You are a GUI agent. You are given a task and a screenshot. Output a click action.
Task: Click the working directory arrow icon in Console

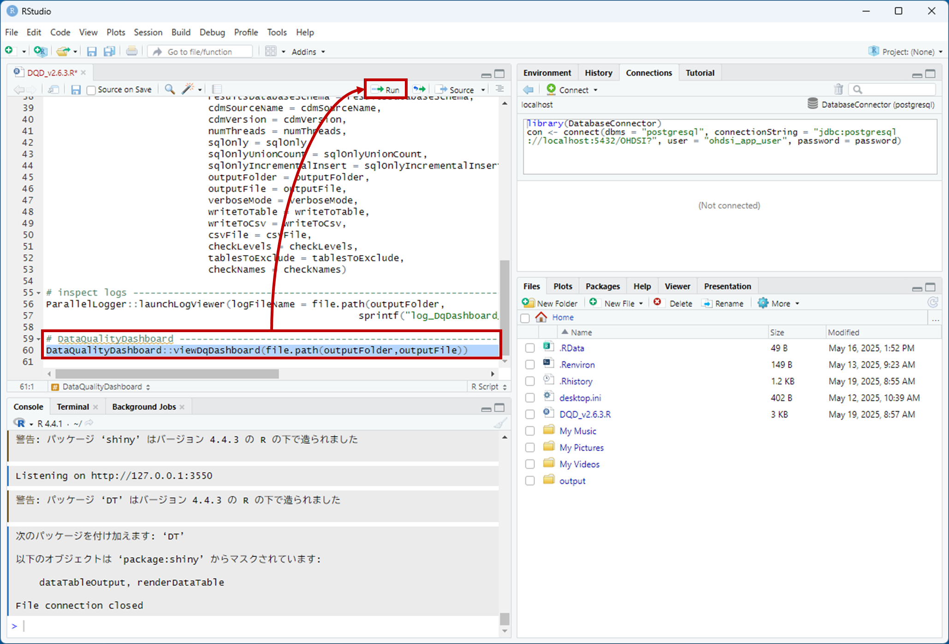point(89,423)
